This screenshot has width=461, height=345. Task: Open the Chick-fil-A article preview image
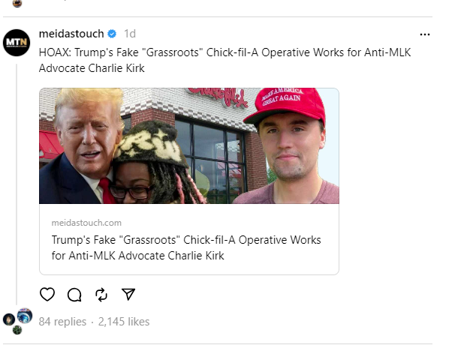188,146
